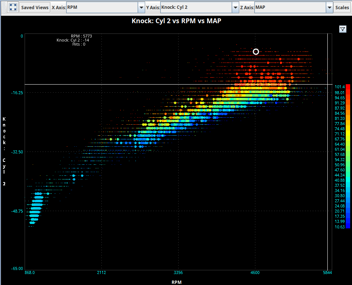The image size is (352, 285).
Task: Click the Y Axis Knock: Cyl 2 field
Action: (x=196, y=7)
